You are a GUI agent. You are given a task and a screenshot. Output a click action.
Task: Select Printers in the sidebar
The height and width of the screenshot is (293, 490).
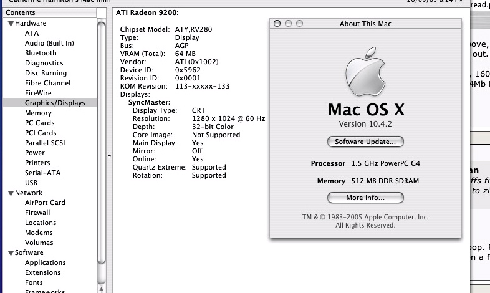[37, 163]
